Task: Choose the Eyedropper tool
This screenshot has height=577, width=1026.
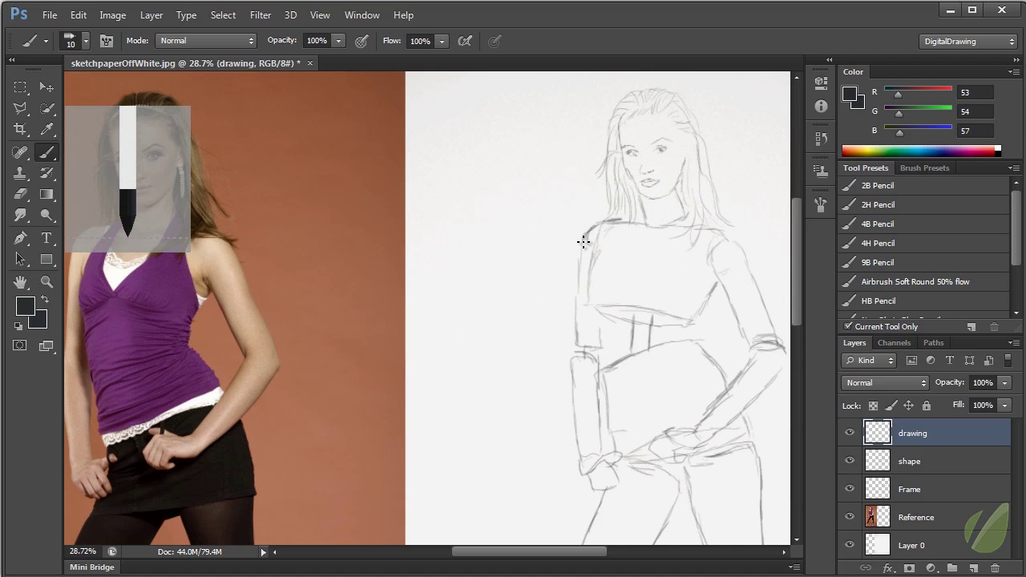Action: 46,129
